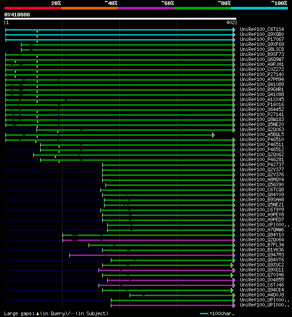Click the UniRef100_A7PM94 label
This screenshot has width=292, height=317.
tap(262, 80)
